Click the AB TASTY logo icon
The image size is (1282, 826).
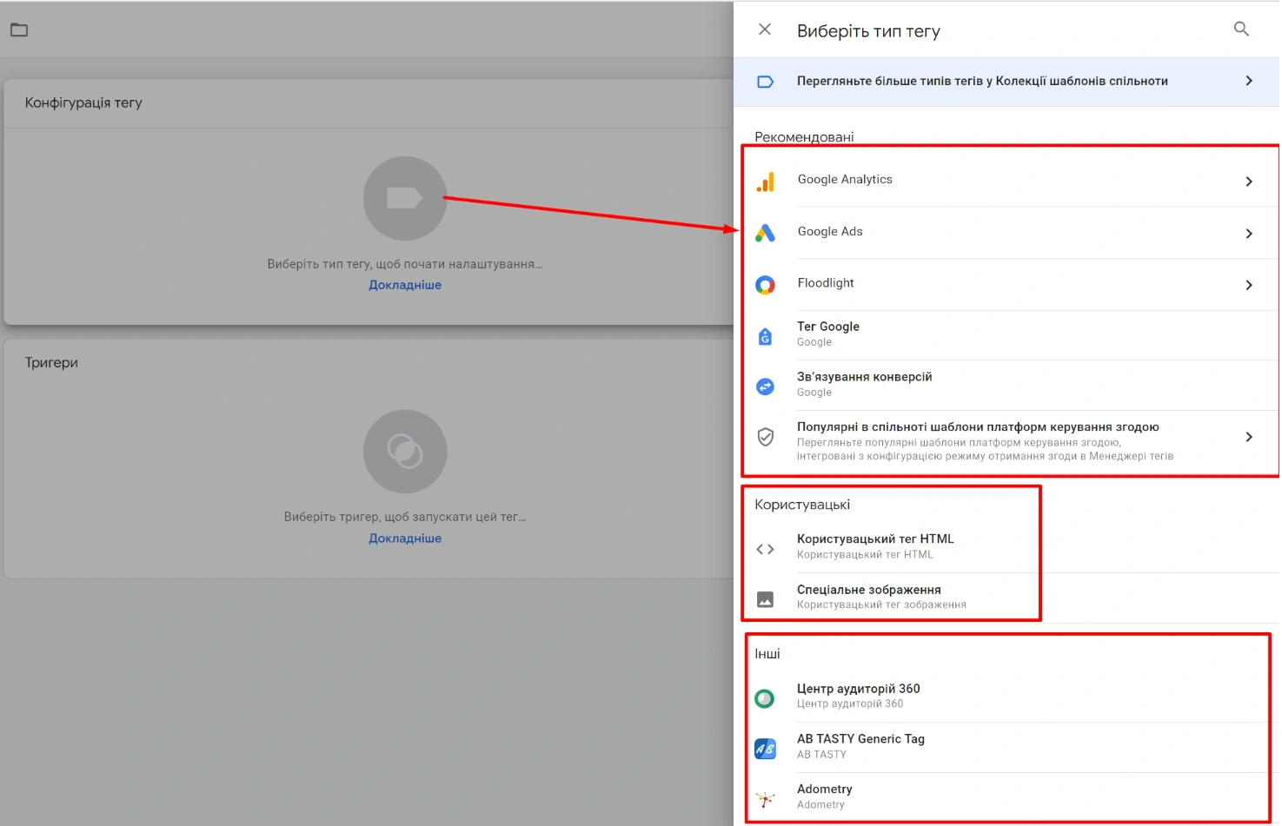765,749
